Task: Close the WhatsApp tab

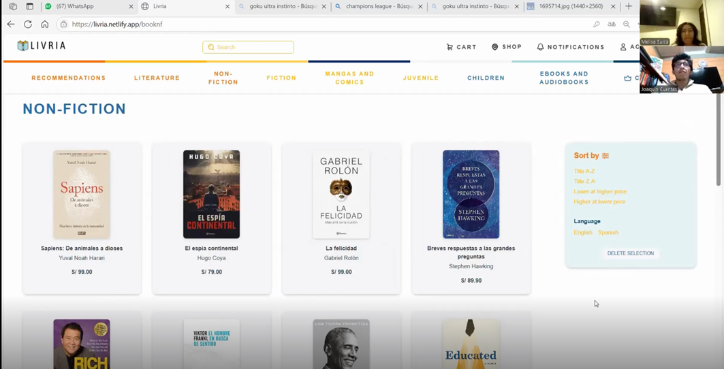Action: tap(131, 6)
